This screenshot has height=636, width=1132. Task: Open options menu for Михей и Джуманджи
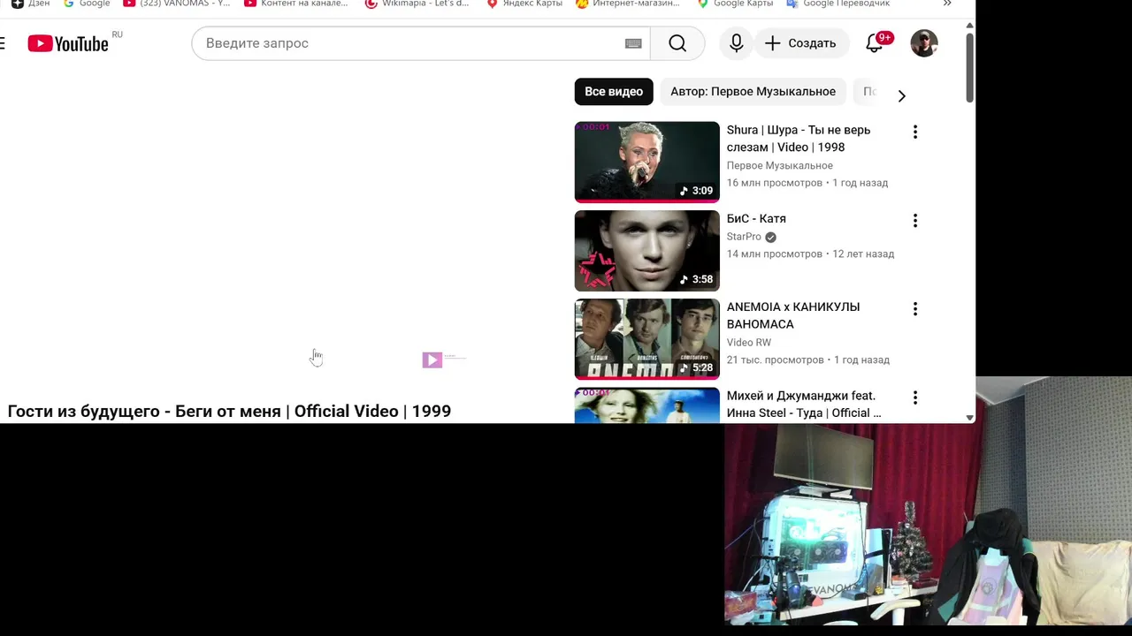point(915,397)
